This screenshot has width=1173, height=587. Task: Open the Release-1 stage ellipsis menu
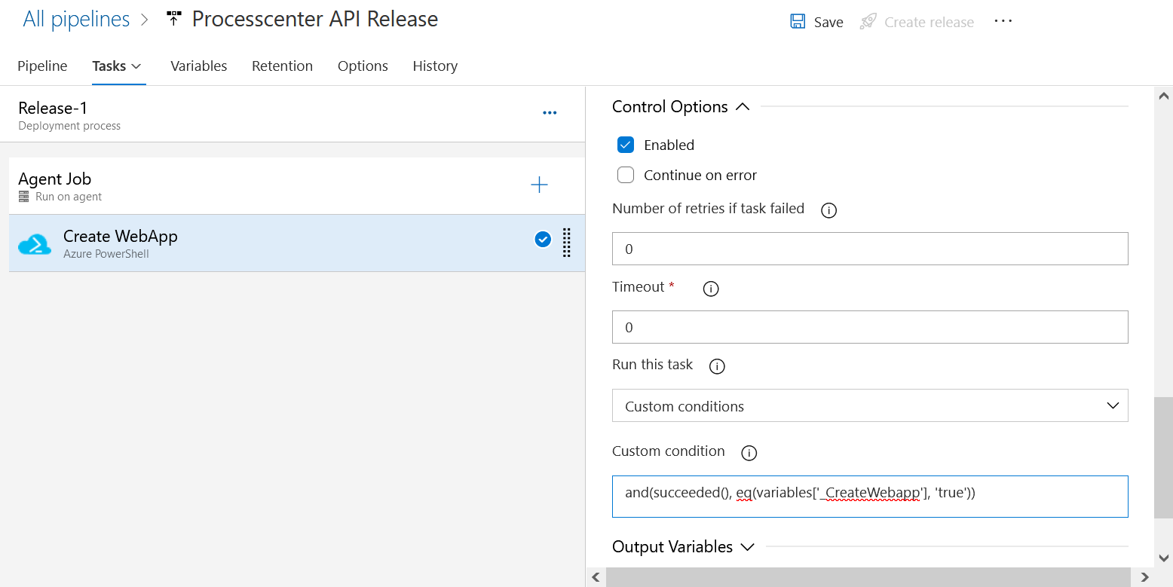click(x=550, y=113)
